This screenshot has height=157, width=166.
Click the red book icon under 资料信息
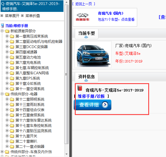pos(80,88)
